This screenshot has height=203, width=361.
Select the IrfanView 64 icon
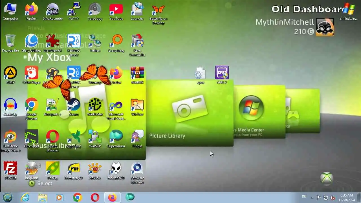pos(53,43)
